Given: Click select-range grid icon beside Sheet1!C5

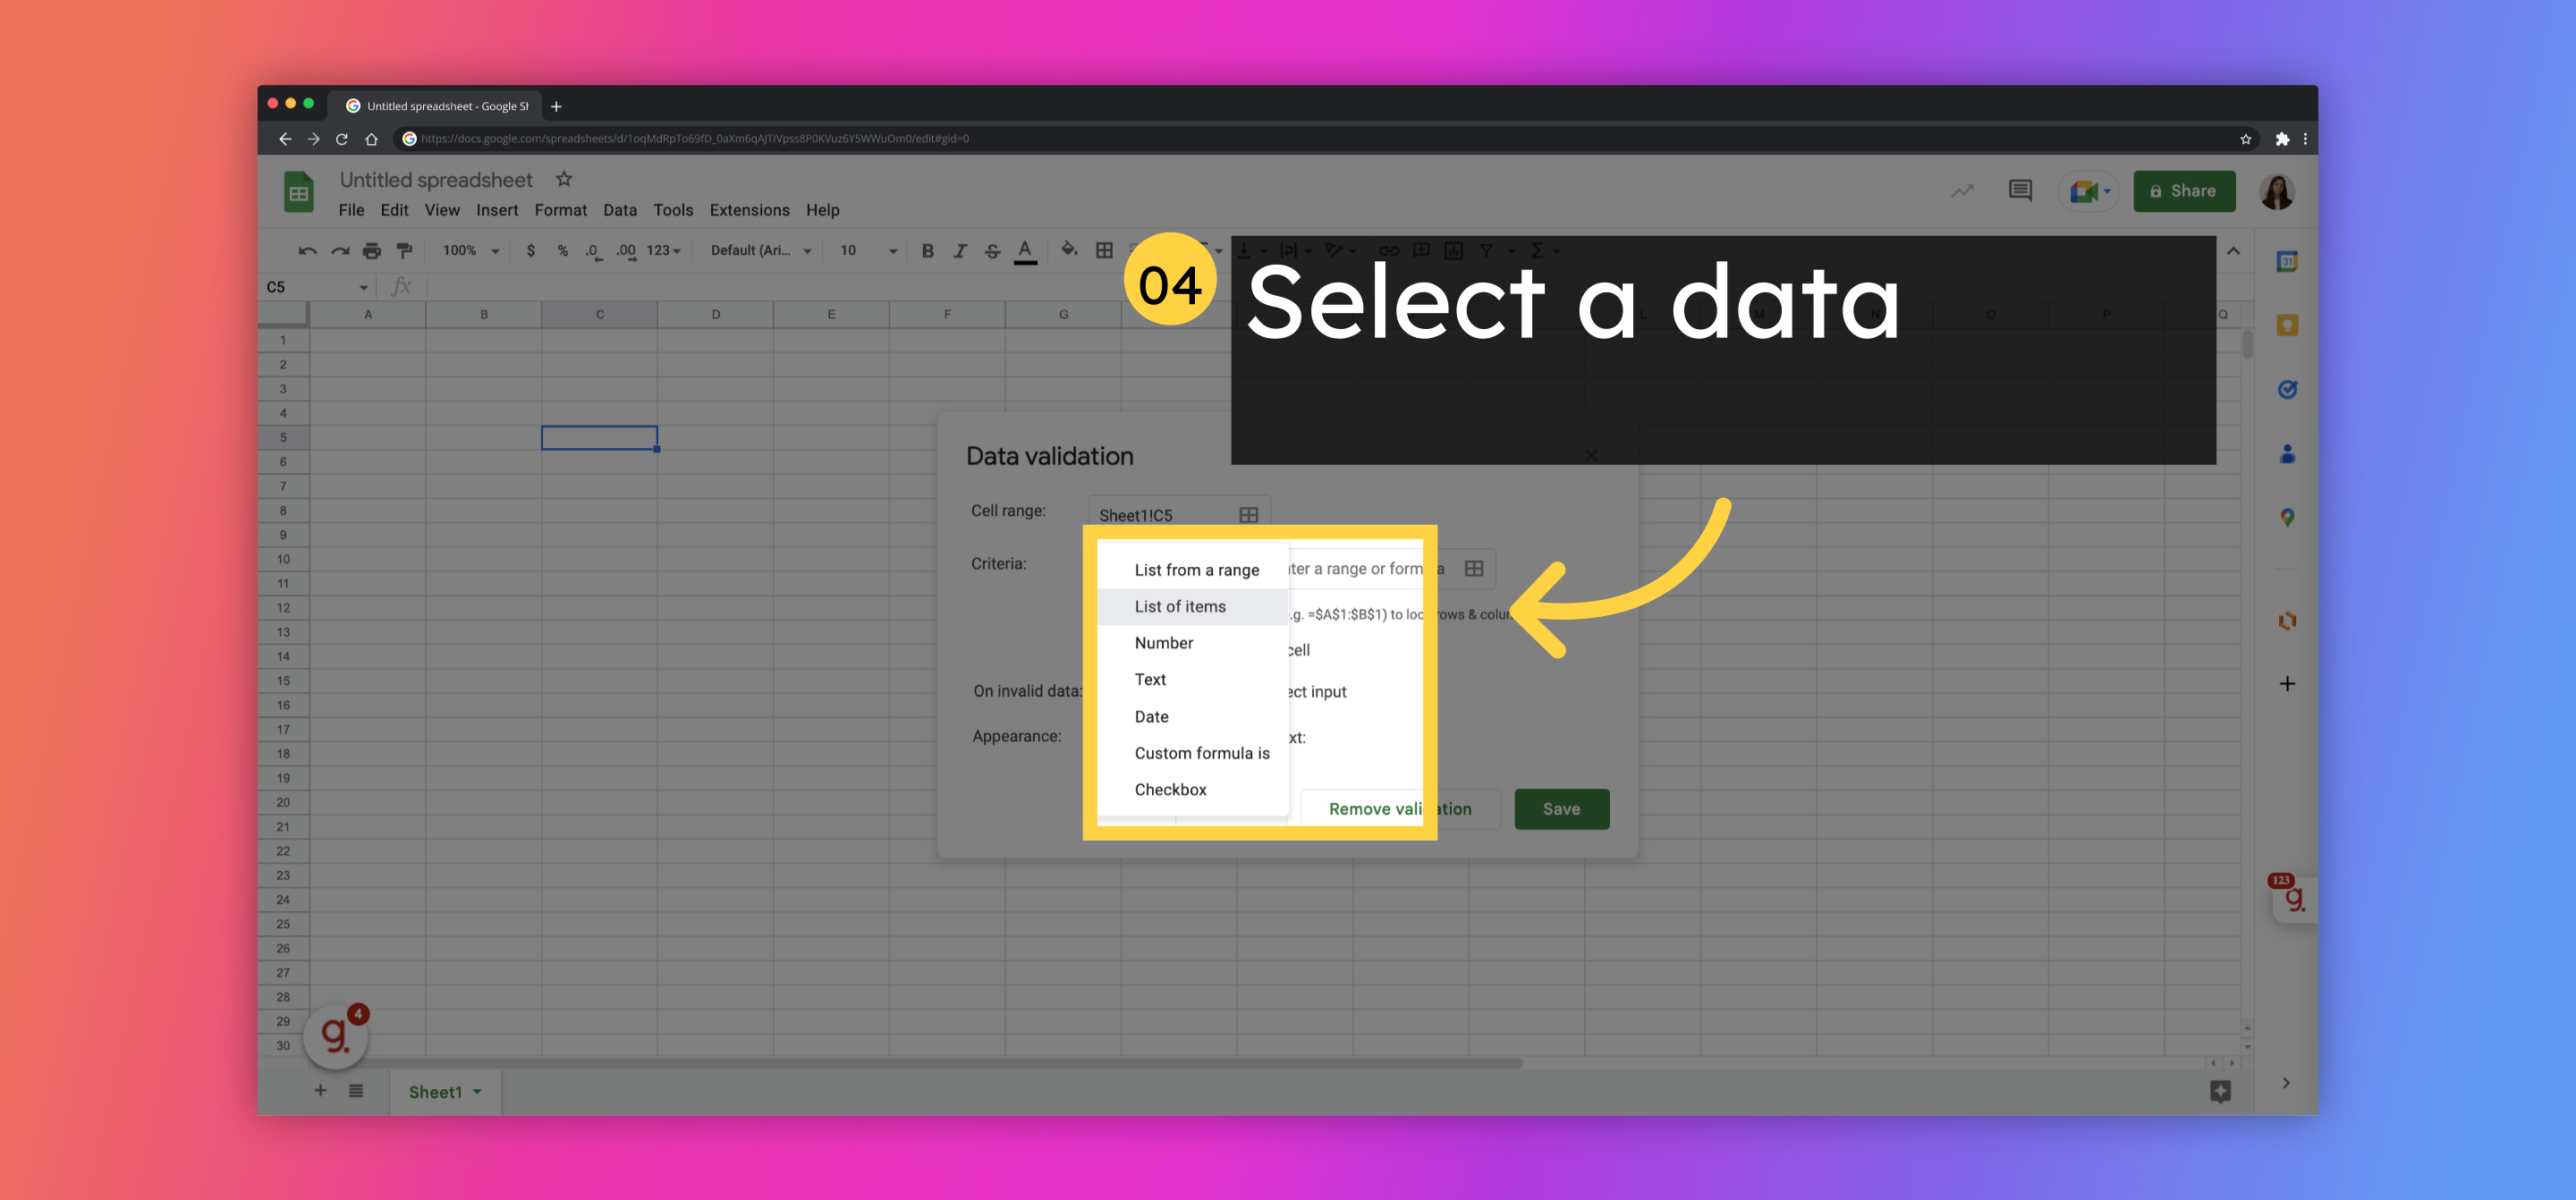Looking at the screenshot, I should pos(1248,515).
